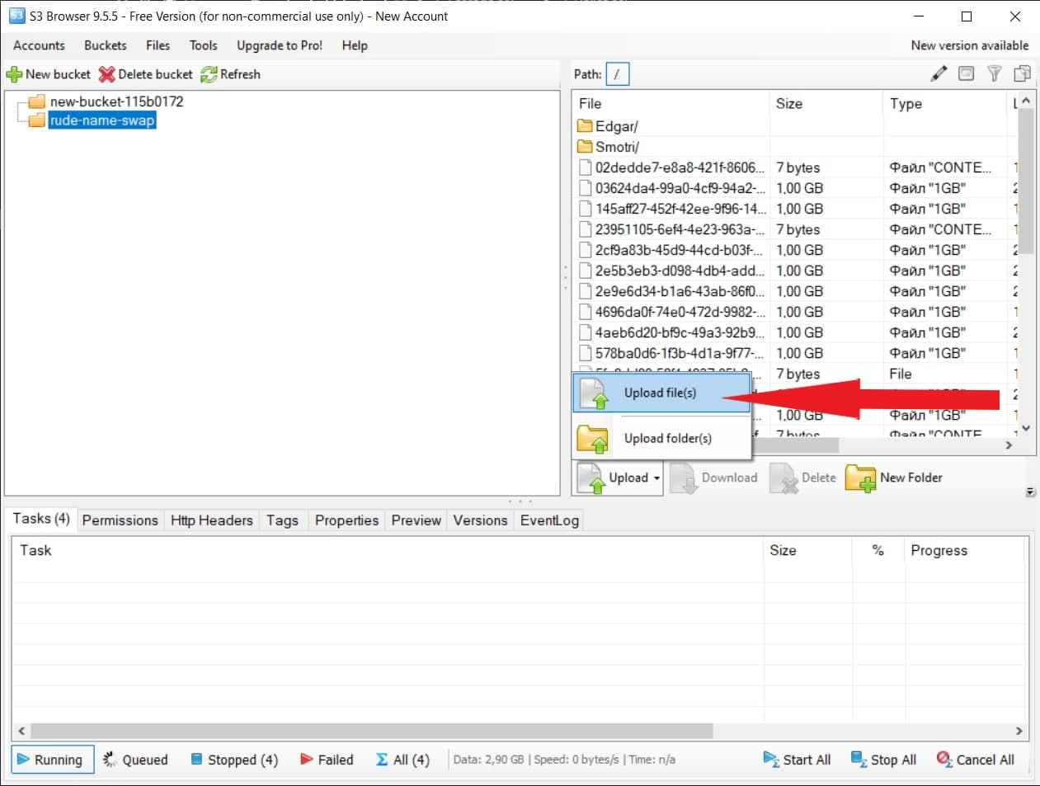The height and width of the screenshot is (786, 1040).
Task: Open the Accounts menu
Action: coord(39,45)
